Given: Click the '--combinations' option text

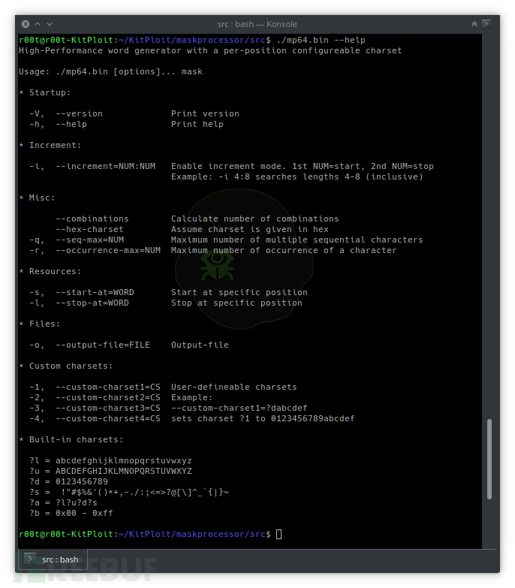Looking at the screenshot, I should coord(92,219).
